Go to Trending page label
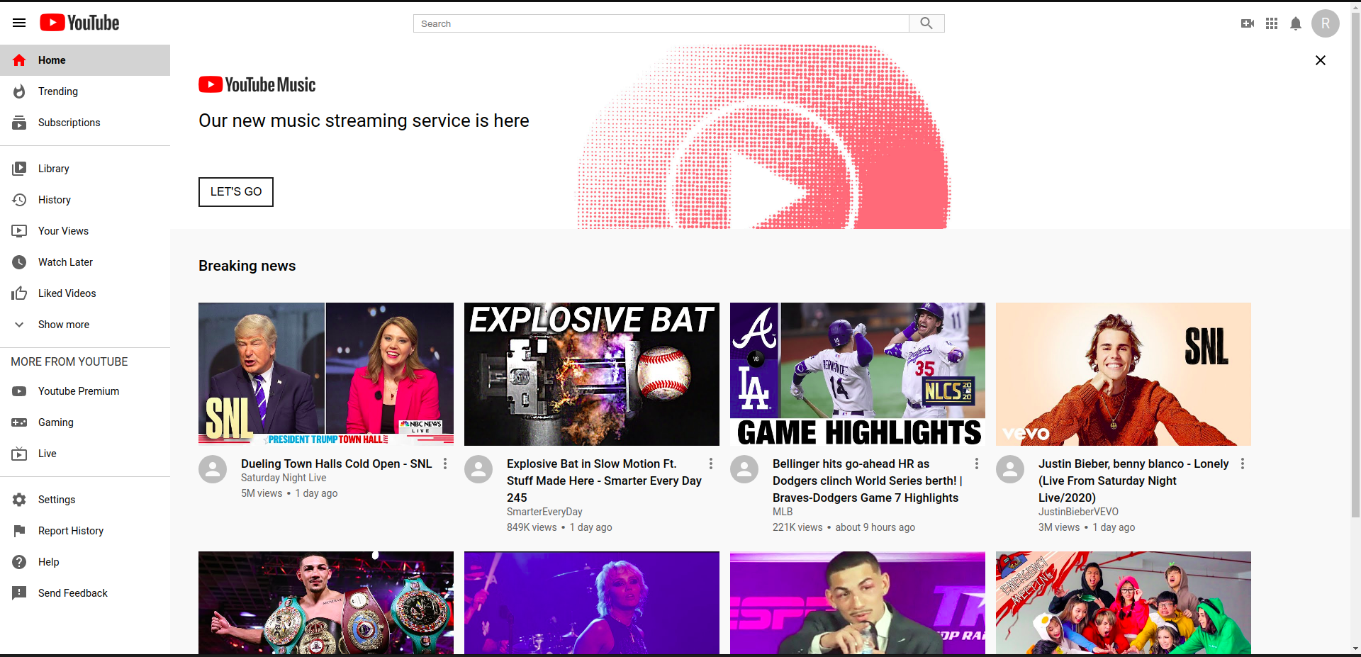The image size is (1361, 657). [58, 91]
